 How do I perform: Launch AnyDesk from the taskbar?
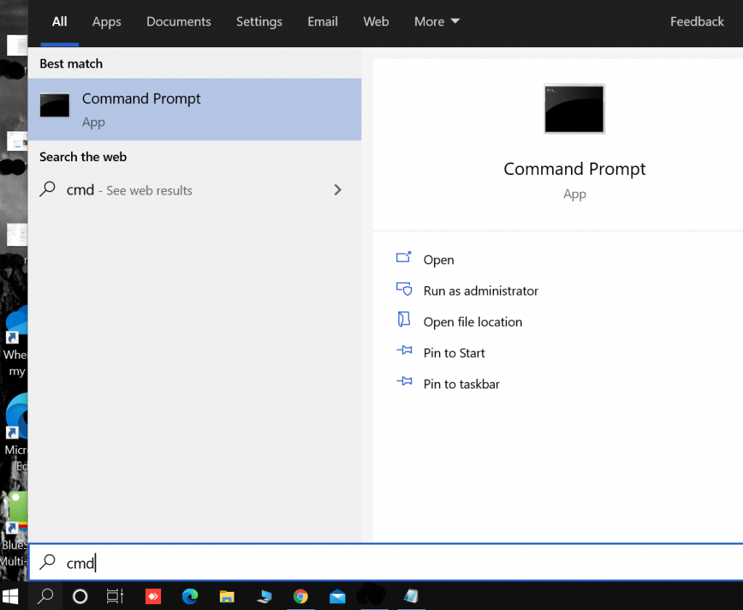coord(152,596)
